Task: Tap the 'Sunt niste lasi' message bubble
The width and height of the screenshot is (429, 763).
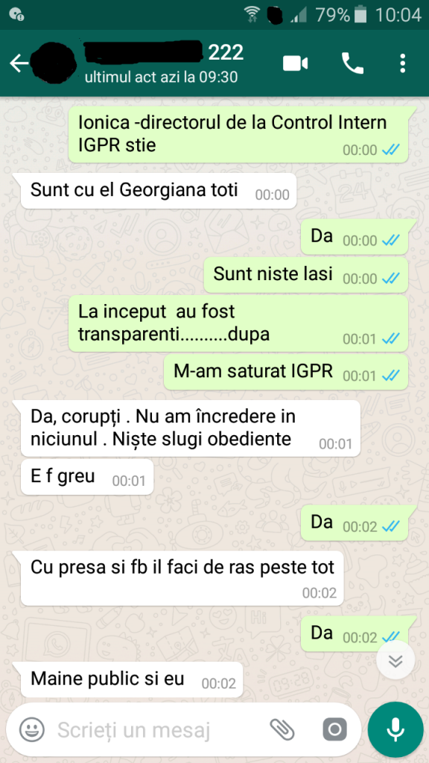Action: [x=306, y=275]
